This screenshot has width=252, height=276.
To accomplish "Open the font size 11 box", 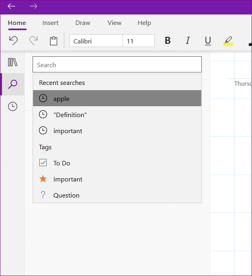I will click(x=139, y=41).
